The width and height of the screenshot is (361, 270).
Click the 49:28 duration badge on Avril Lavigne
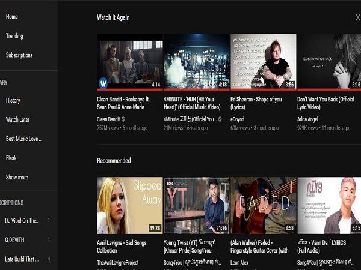pos(155,228)
